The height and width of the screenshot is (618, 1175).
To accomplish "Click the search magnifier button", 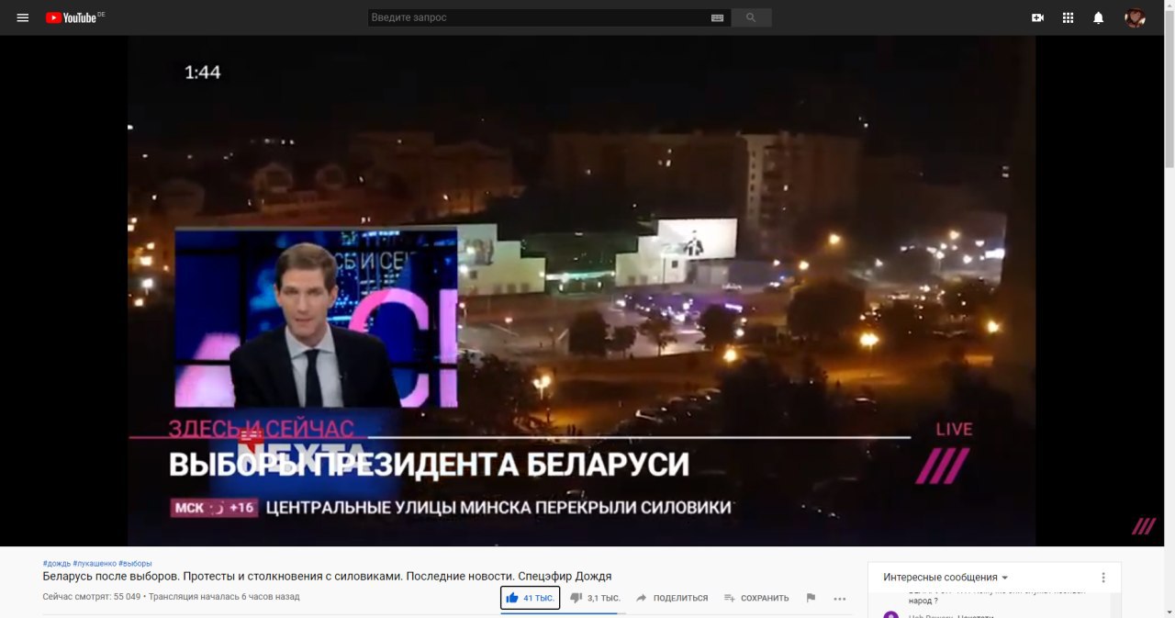I will point(752,17).
